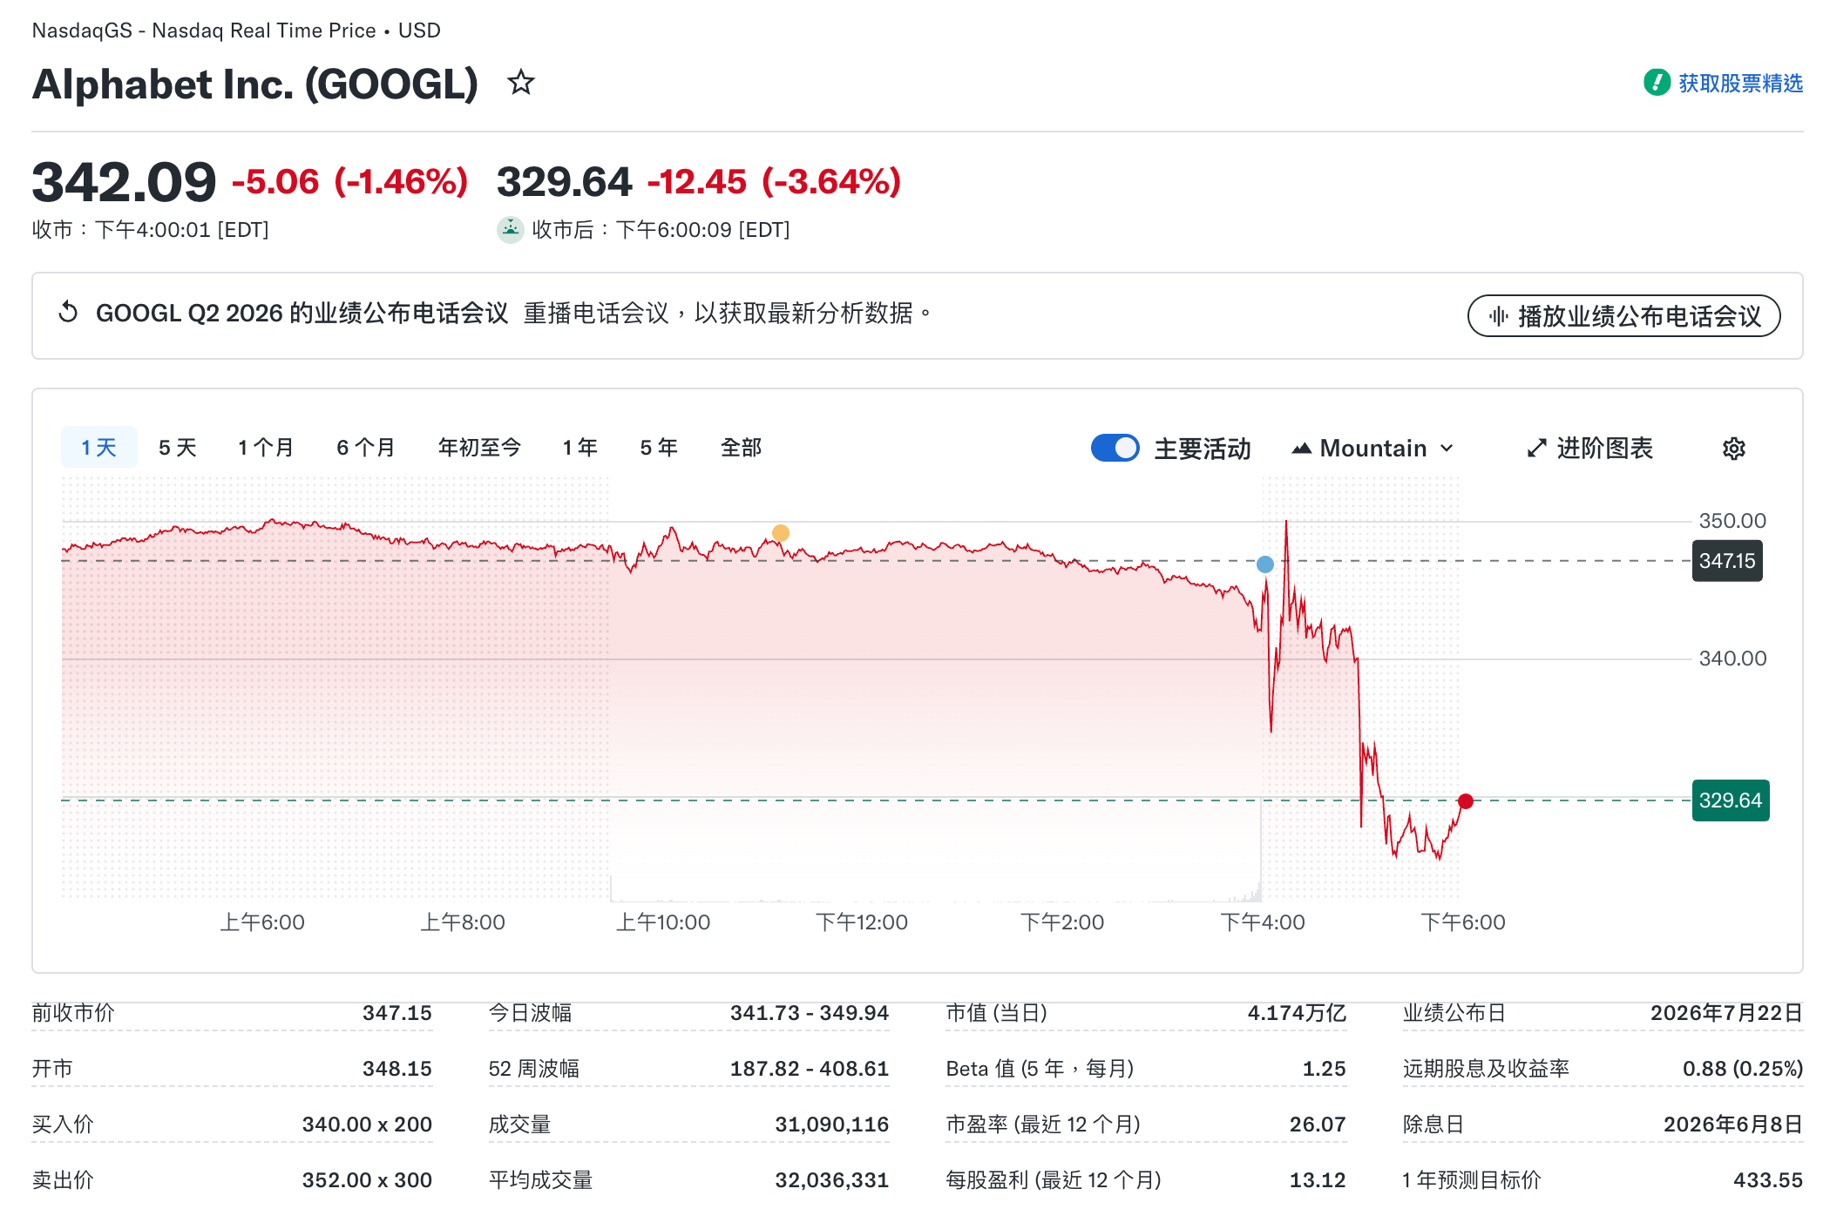Select the 6 个月 range
Viewport: 1823px width, 1209px height.
[x=366, y=448]
